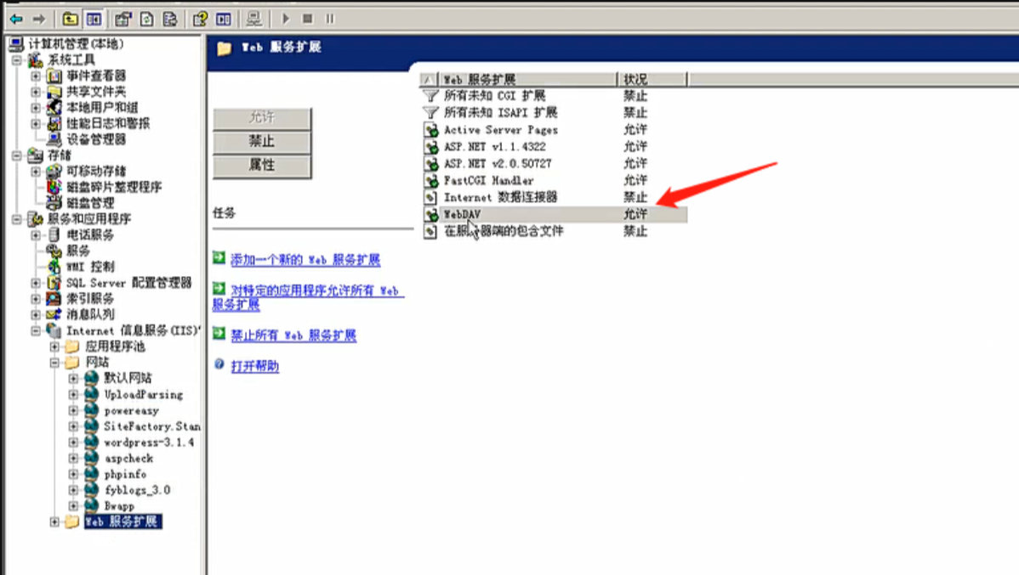Screen dimensions: 1019x575
Task: Click the 服务 gear tree icon
Action: (54, 251)
